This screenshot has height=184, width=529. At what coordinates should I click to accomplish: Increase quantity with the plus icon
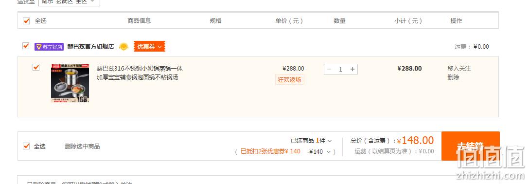point(353,69)
